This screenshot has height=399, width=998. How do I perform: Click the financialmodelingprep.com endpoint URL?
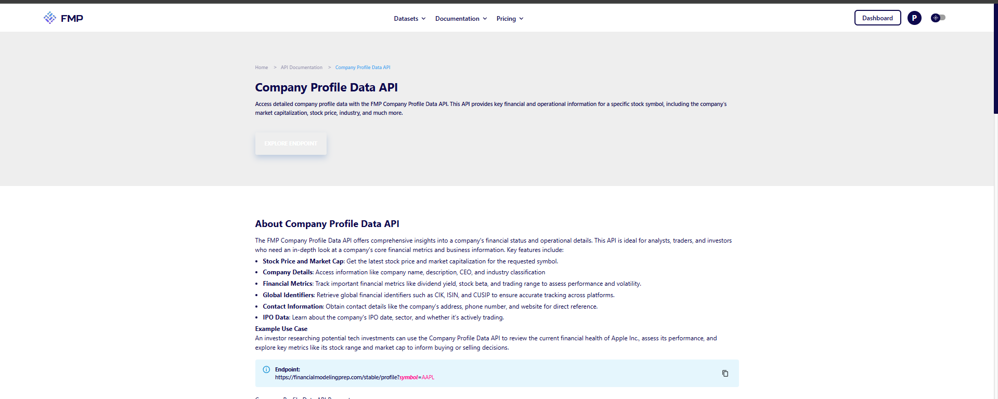point(336,378)
